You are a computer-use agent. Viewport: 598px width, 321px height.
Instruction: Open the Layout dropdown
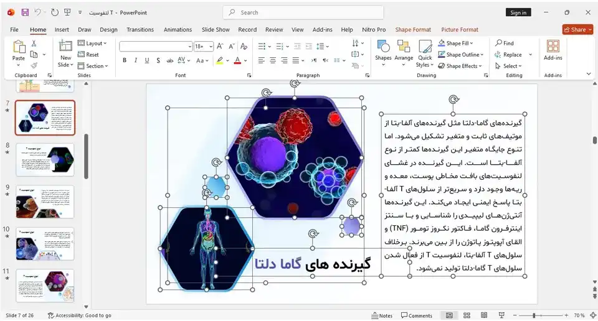(92, 44)
